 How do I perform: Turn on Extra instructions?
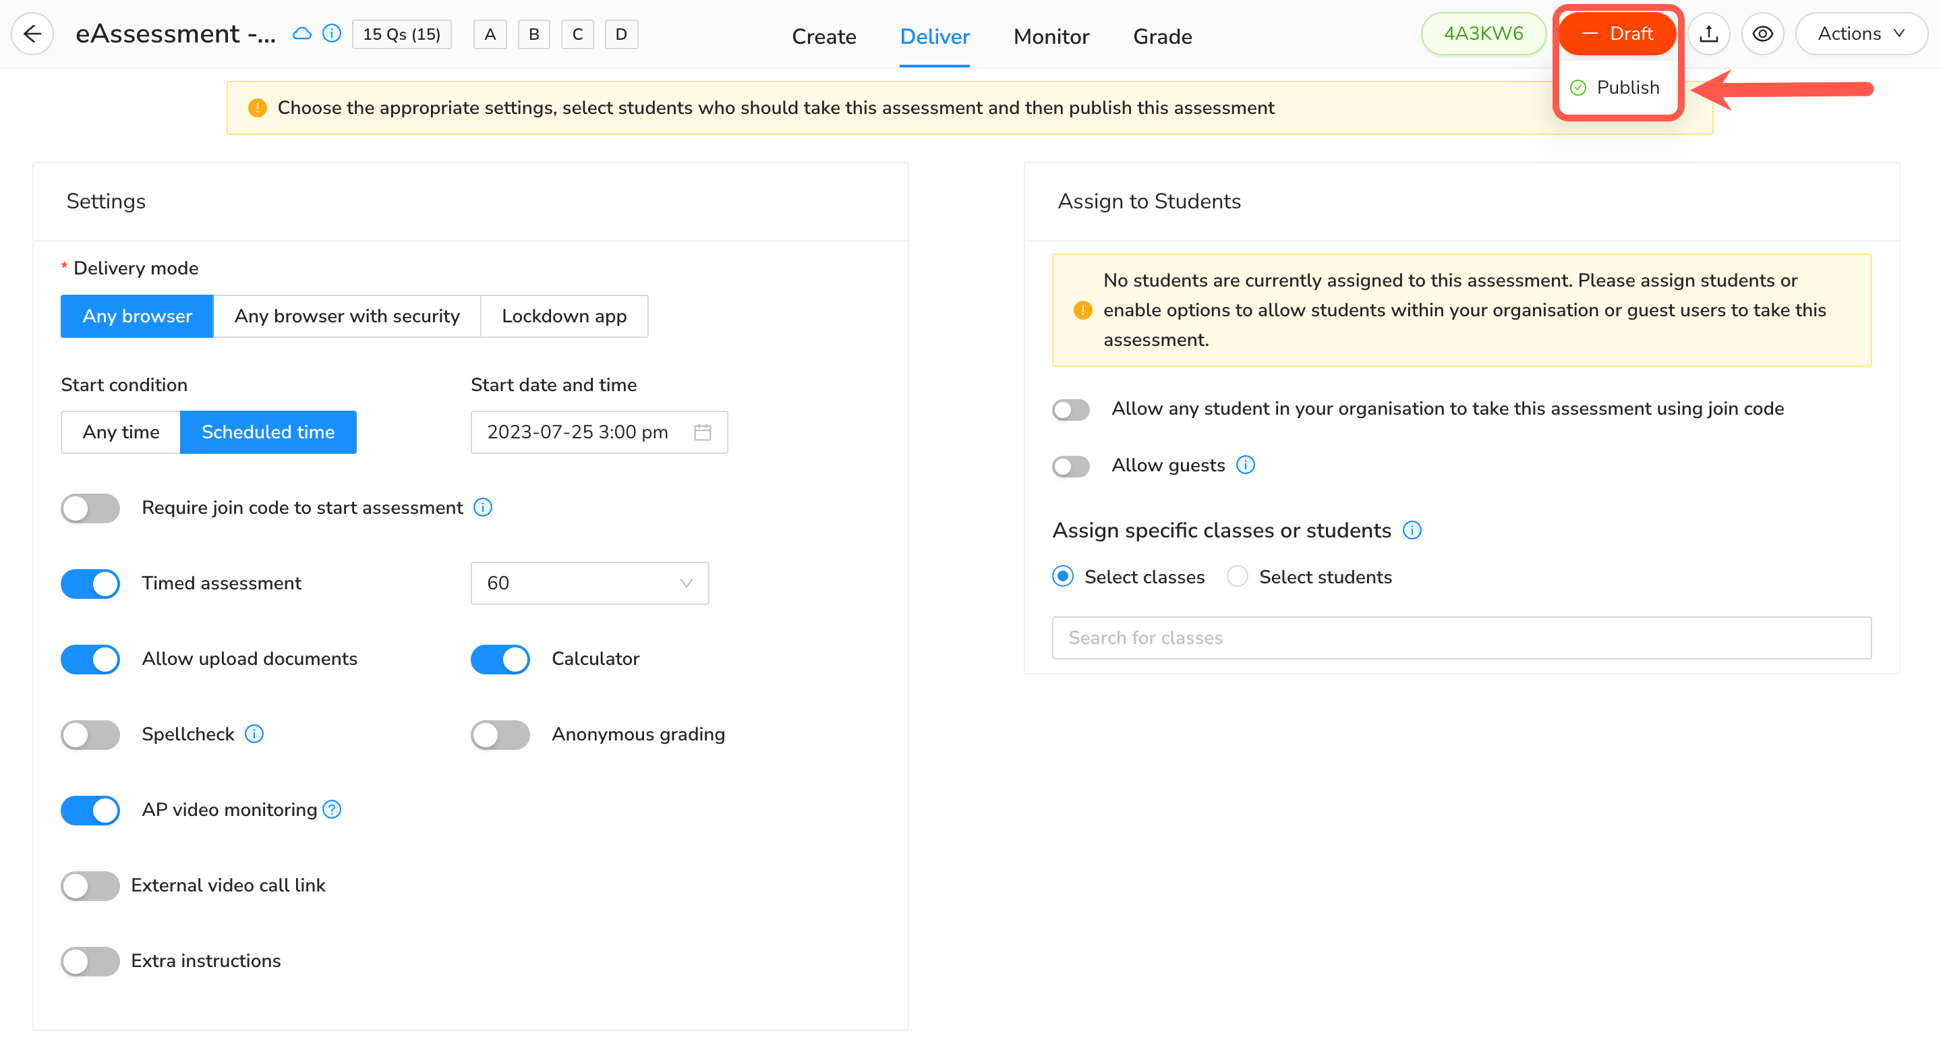tap(90, 961)
